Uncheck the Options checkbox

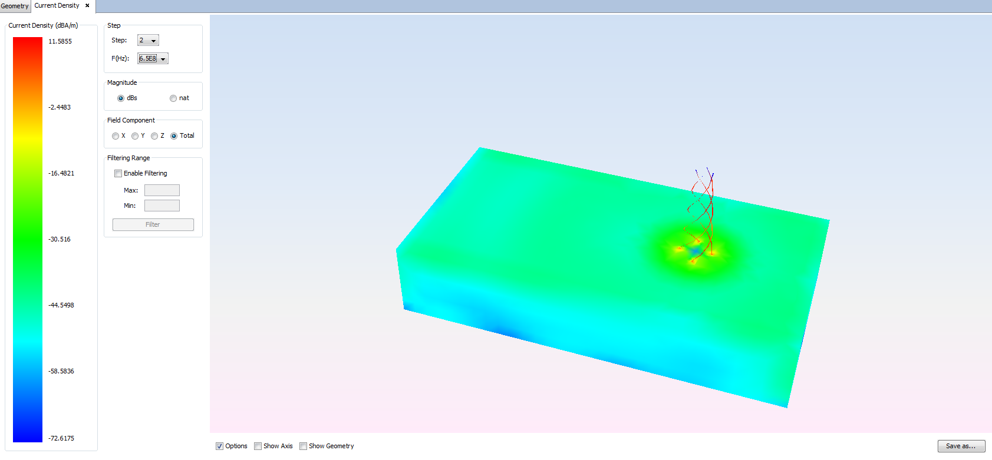(220, 446)
